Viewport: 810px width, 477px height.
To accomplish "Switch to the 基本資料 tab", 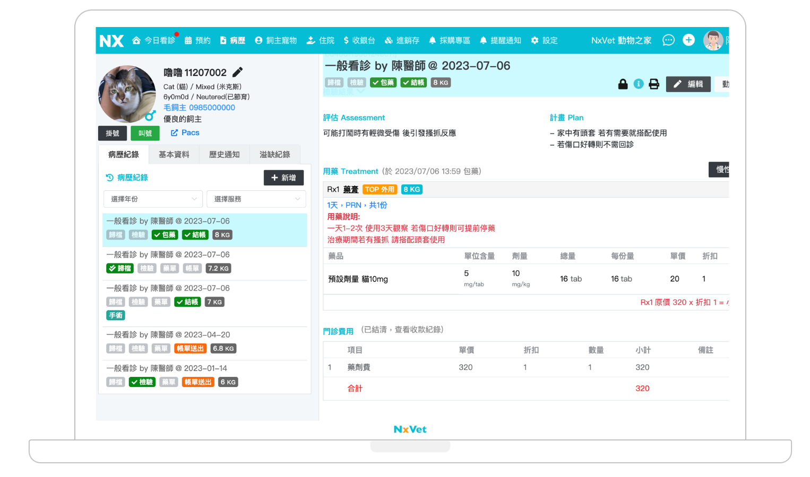I will (x=174, y=155).
